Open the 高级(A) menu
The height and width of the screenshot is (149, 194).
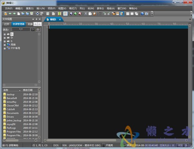[x=111, y=8]
